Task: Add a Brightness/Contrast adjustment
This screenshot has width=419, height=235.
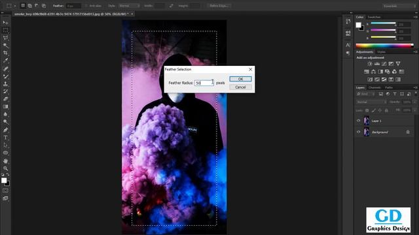Action: 369,64
